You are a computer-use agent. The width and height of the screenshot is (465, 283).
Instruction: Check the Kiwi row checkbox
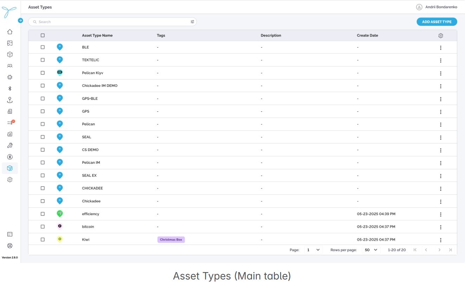click(43, 239)
